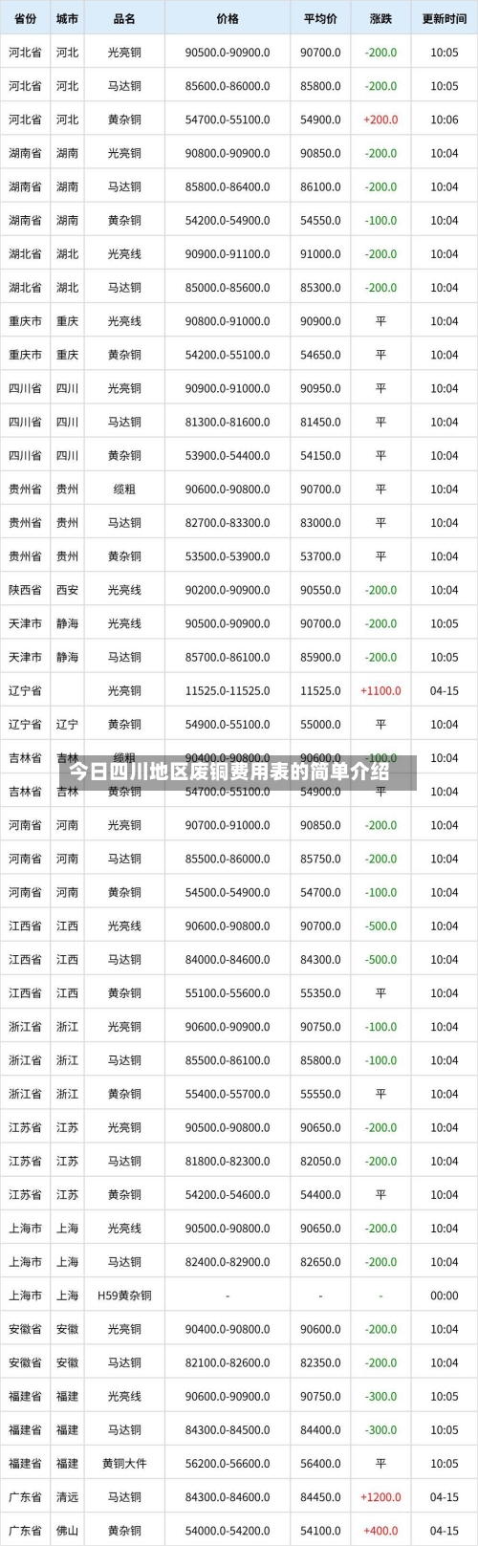478x1546 pixels.
Task: Select price cell 81800.0-82300.0
Action: click(x=228, y=1161)
